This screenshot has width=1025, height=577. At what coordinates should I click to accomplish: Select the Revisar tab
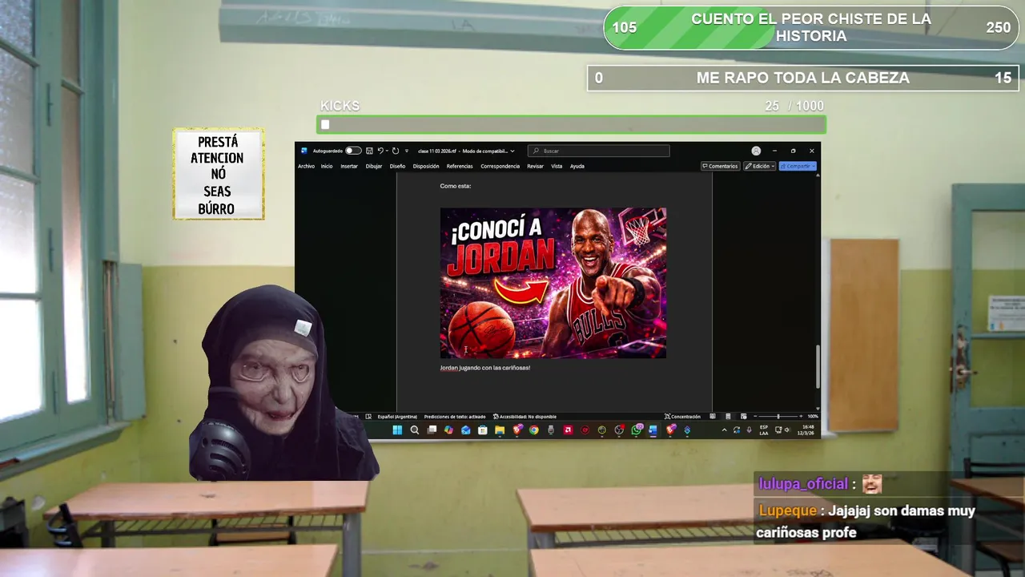pyautogui.click(x=535, y=166)
